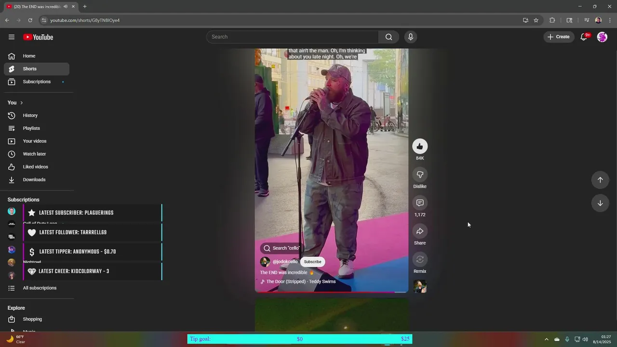The width and height of the screenshot is (617, 347).
Task: Open the taskbar volume control
Action: pos(585,339)
